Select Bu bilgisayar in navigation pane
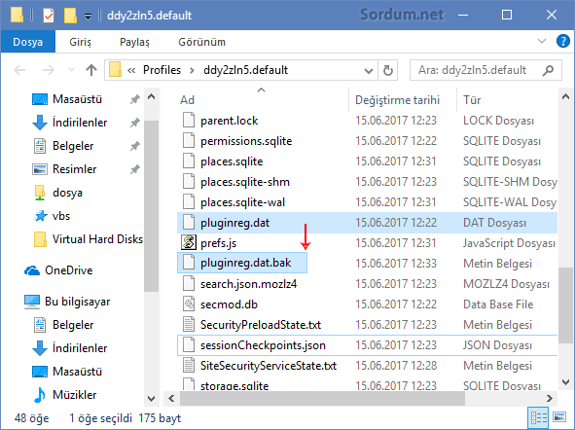This screenshot has height=430, width=575. click(x=67, y=302)
